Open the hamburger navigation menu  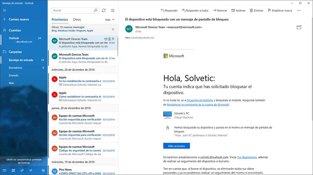(x=4, y=10)
